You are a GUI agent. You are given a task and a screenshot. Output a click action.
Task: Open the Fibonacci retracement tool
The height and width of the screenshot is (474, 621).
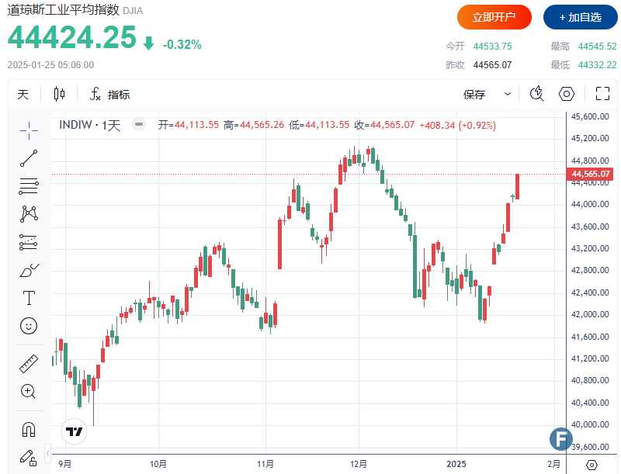(29, 186)
